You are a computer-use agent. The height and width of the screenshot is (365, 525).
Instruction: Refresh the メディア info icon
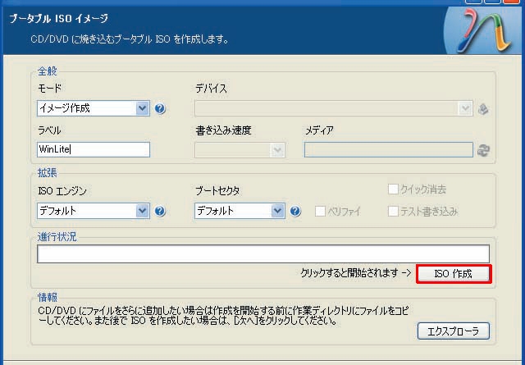tap(483, 150)
